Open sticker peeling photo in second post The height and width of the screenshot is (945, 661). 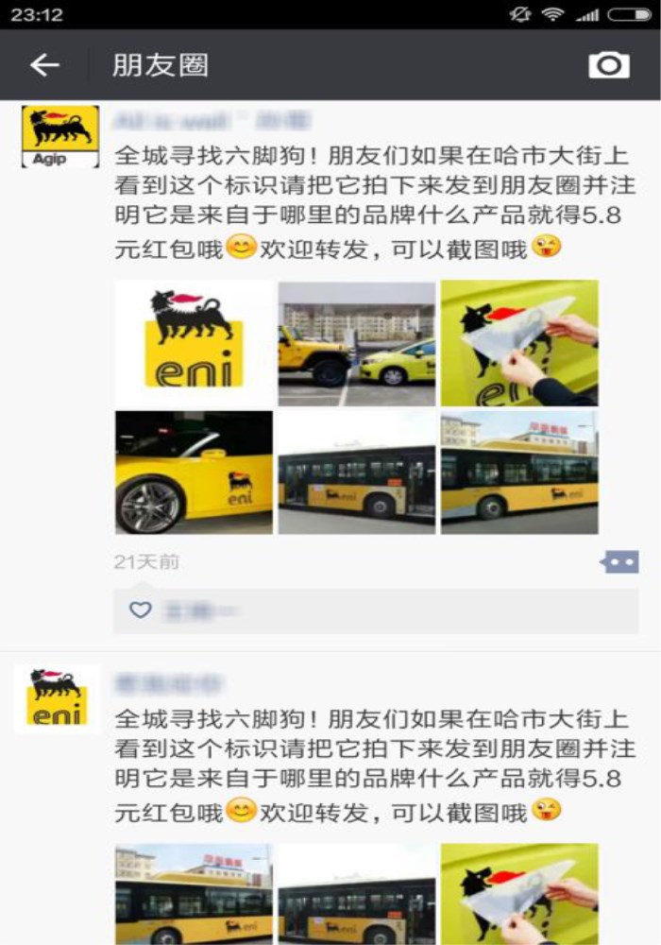tap(519, 894)
